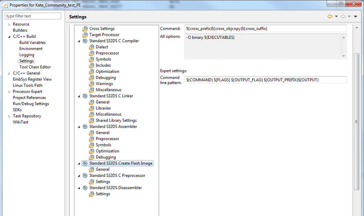Click the Standard S32DS C Compiler tool icon

point(85,41)
